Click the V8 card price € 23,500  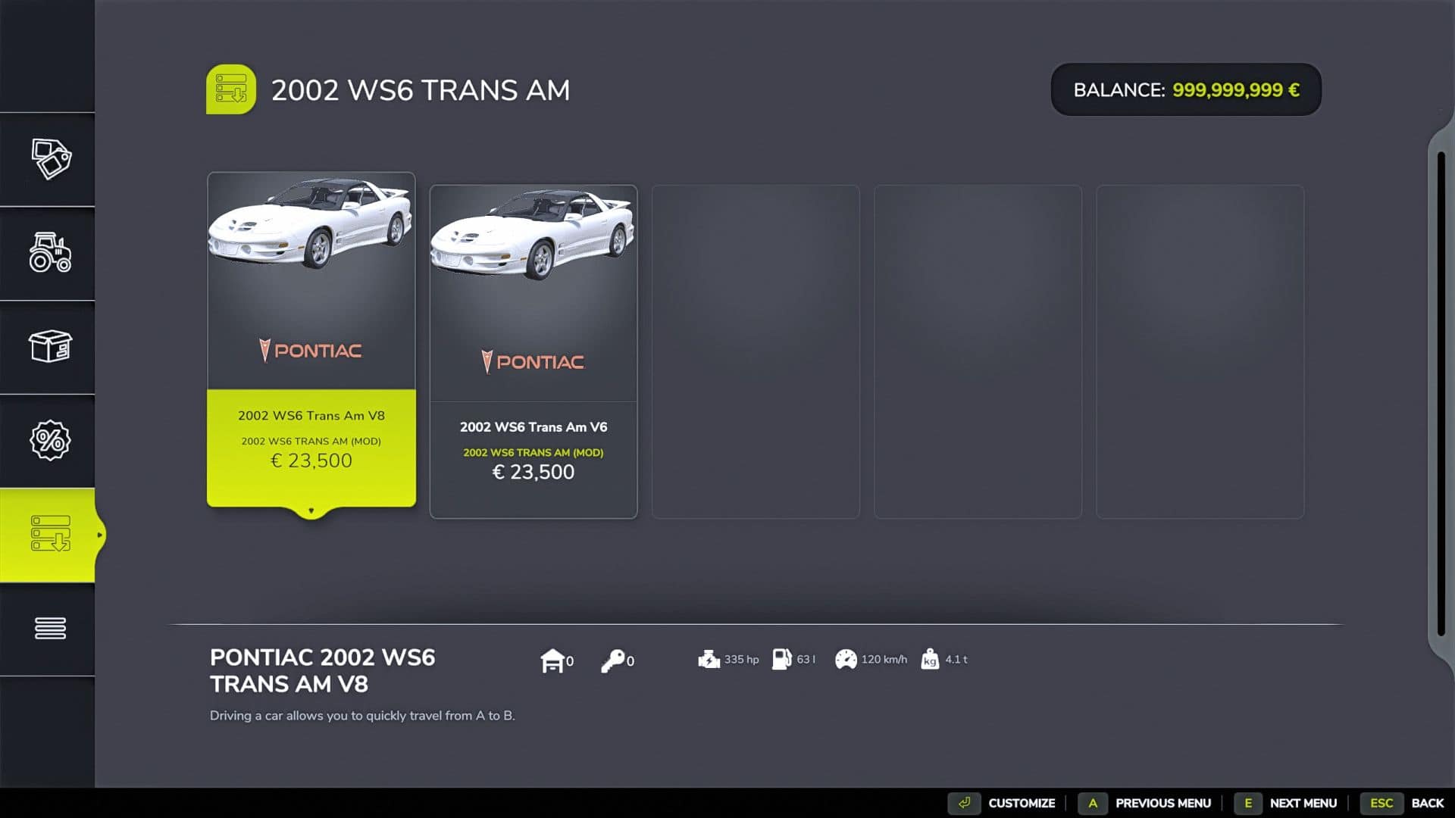click(x=311, y=461)
